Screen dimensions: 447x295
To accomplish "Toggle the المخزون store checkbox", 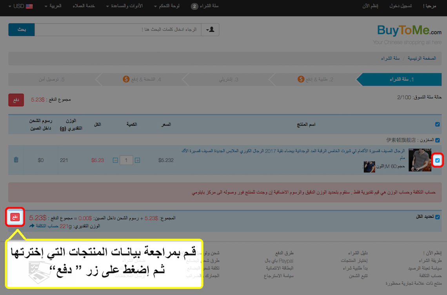I will [x=438, y=140].
